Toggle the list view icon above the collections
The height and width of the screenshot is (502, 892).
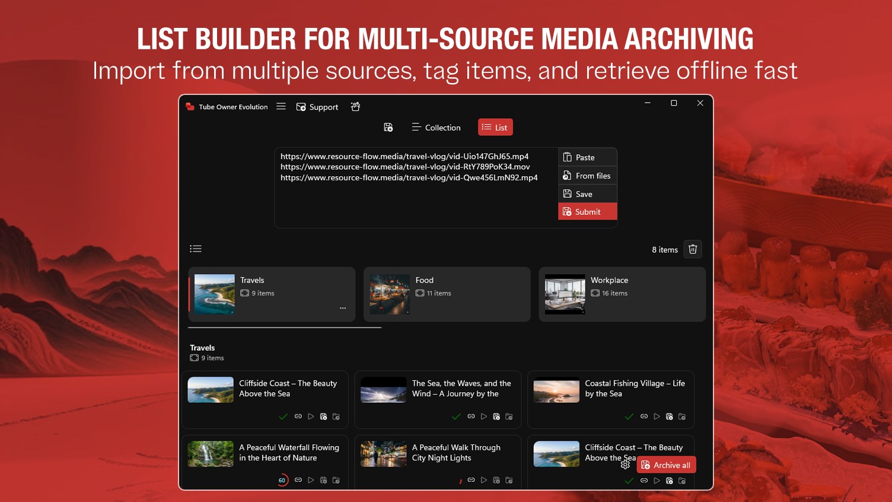pyautogui.click(x=196, y=249)
